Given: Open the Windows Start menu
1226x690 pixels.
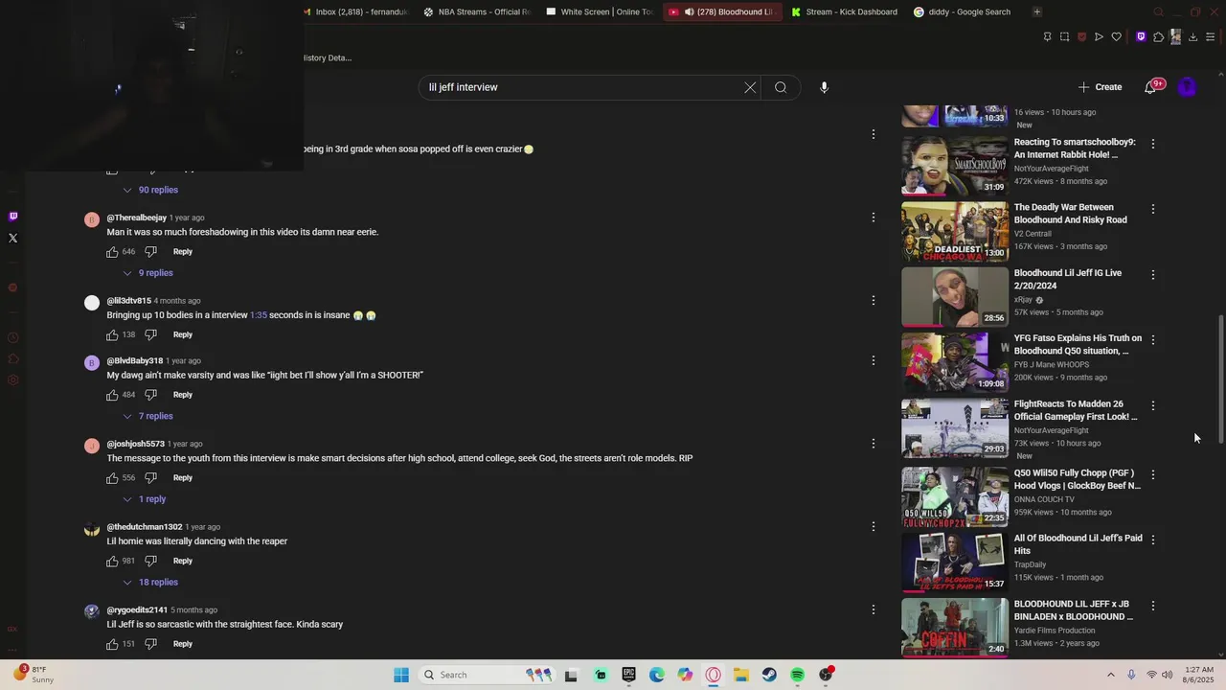Looking at the screenshot, I should pos(401,675).
